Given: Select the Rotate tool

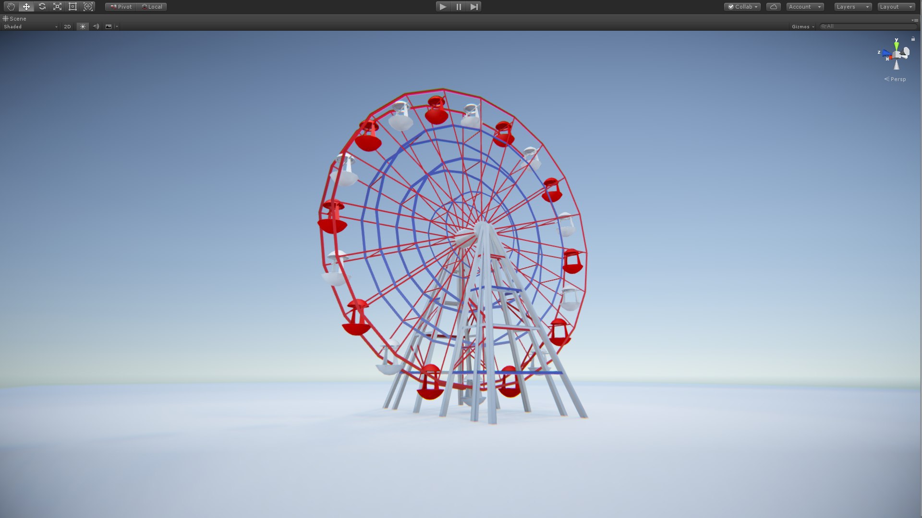Looking at the screenshot, I should 42,7.
